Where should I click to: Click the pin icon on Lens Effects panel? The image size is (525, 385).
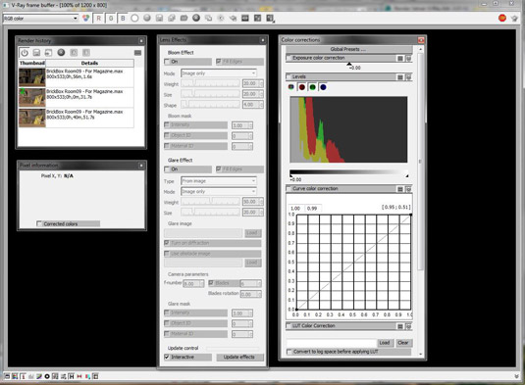pyautogui.click(x=263, y=40)
